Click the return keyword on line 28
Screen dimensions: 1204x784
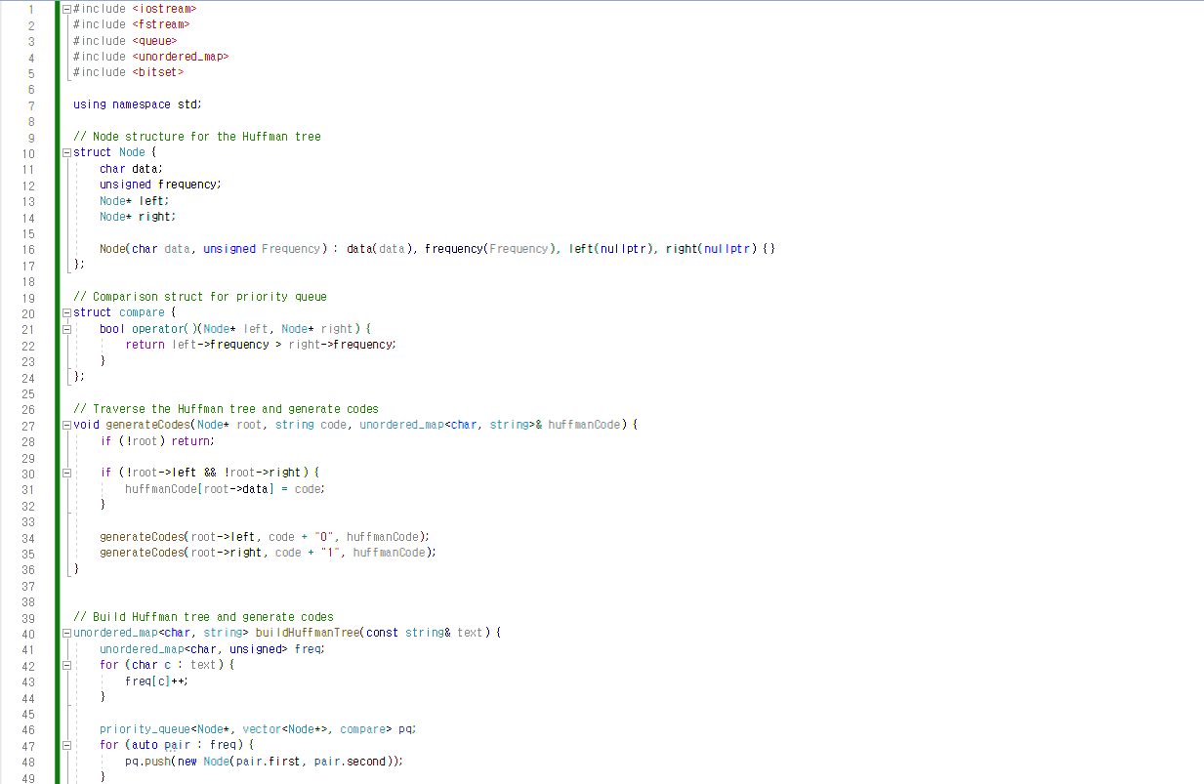[x=191, y=440]
